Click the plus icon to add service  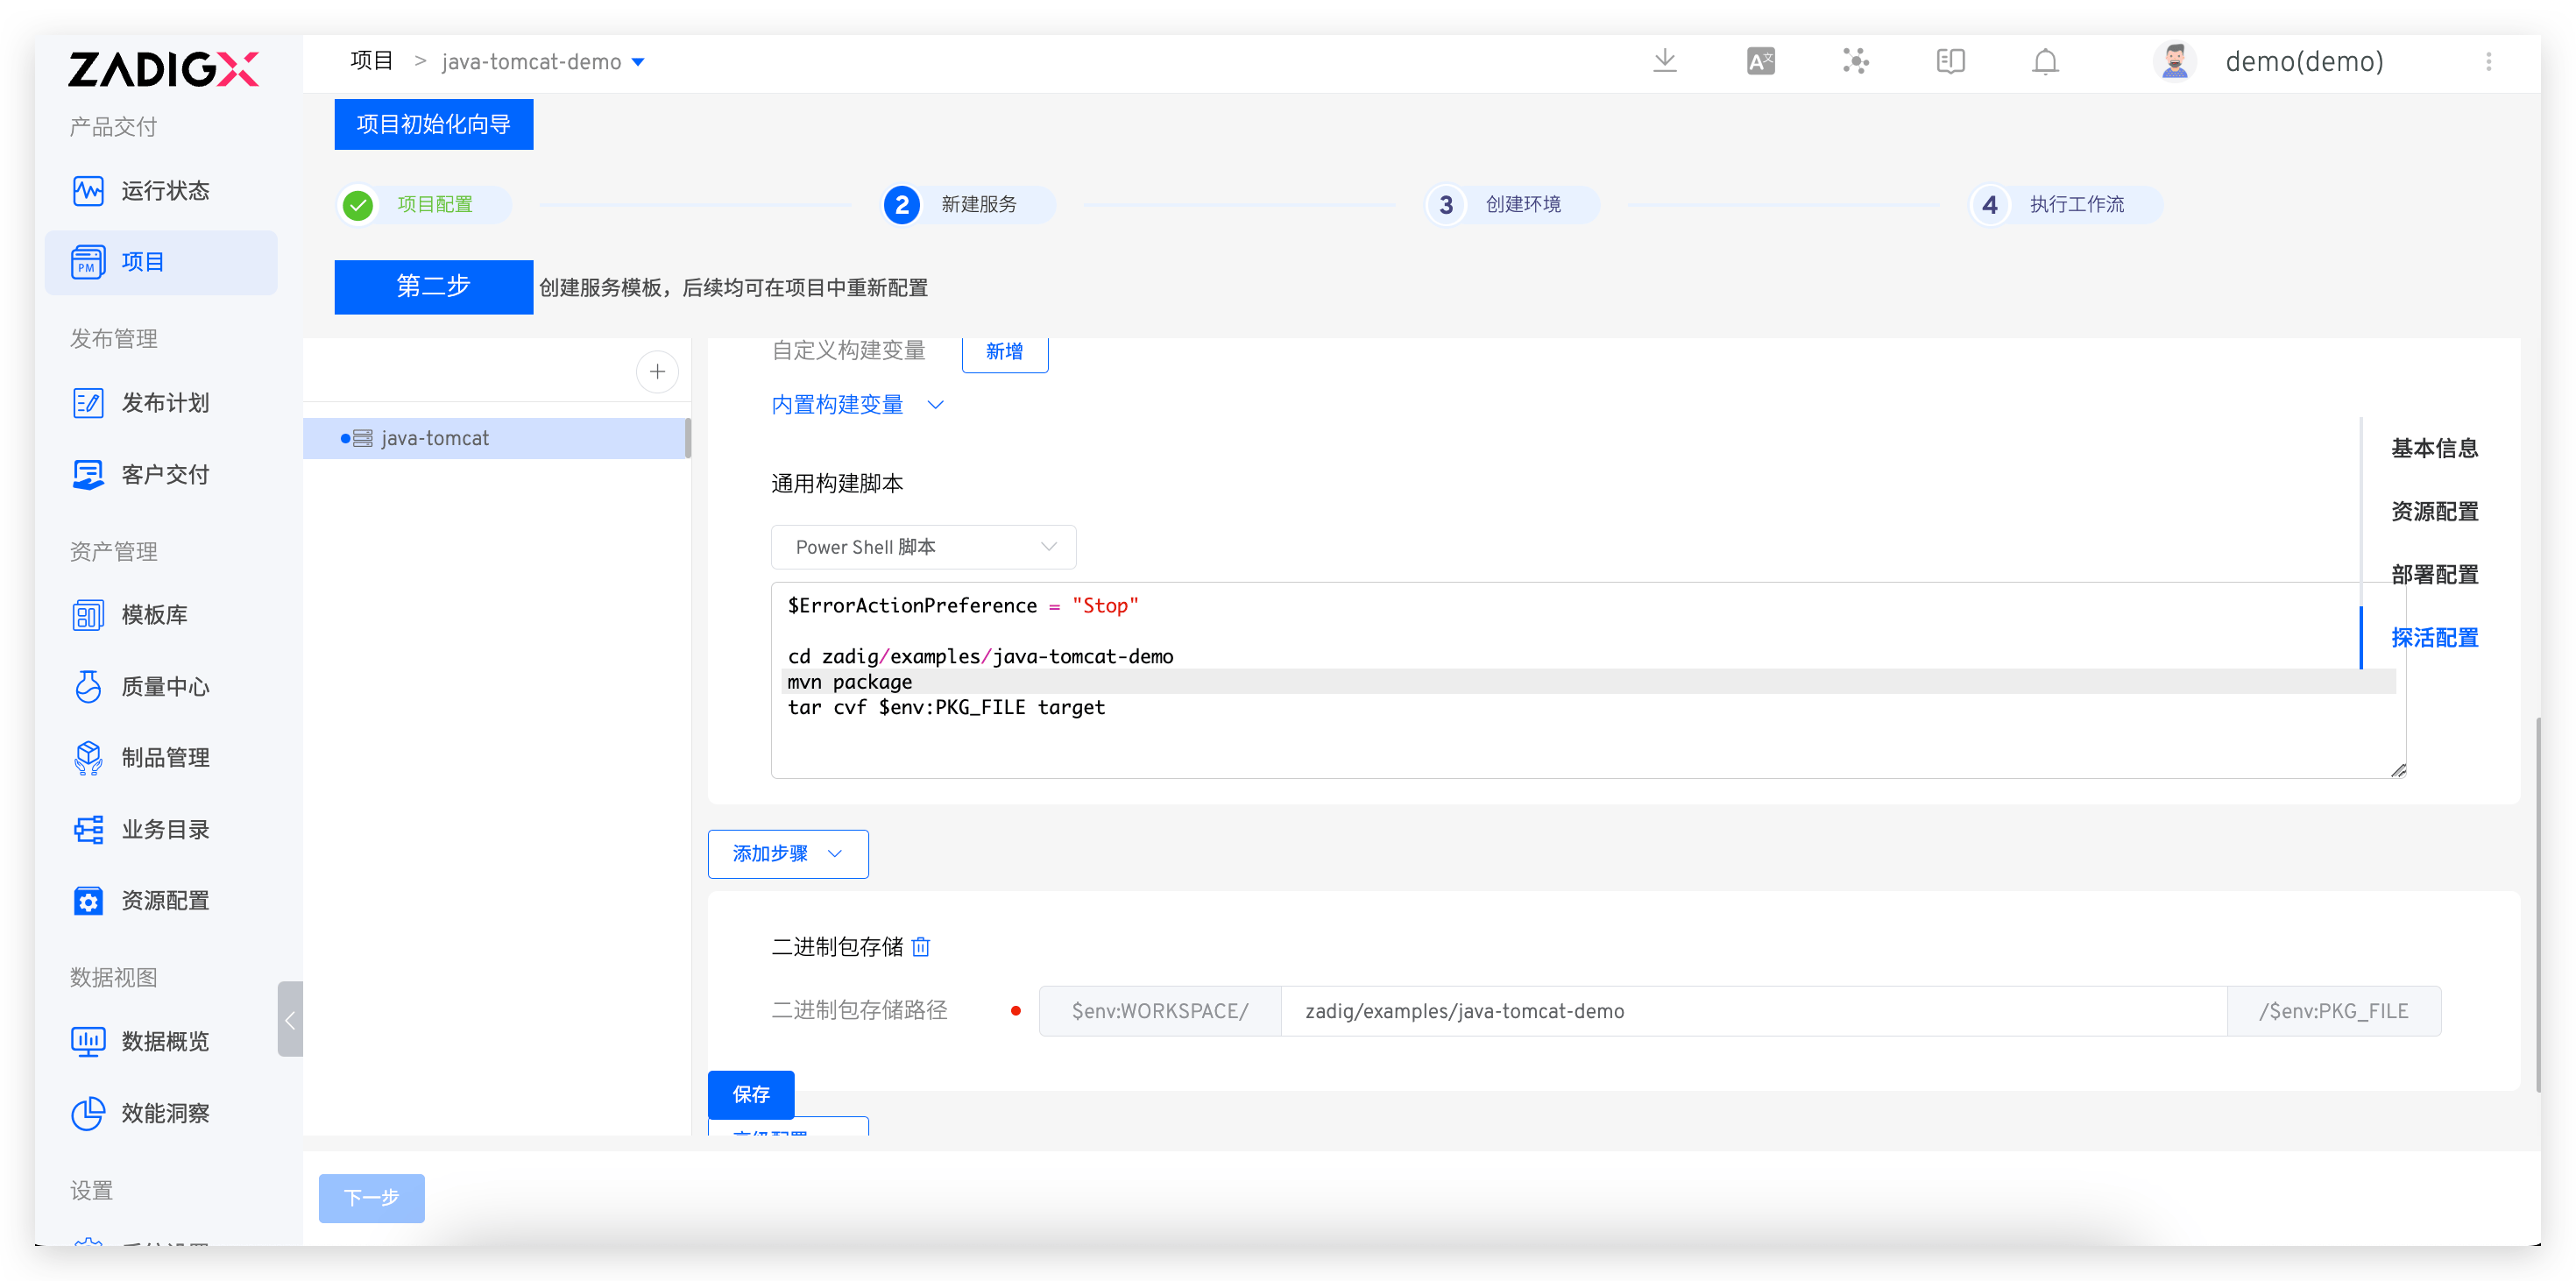pyautogui.click(x=657, y=372)
